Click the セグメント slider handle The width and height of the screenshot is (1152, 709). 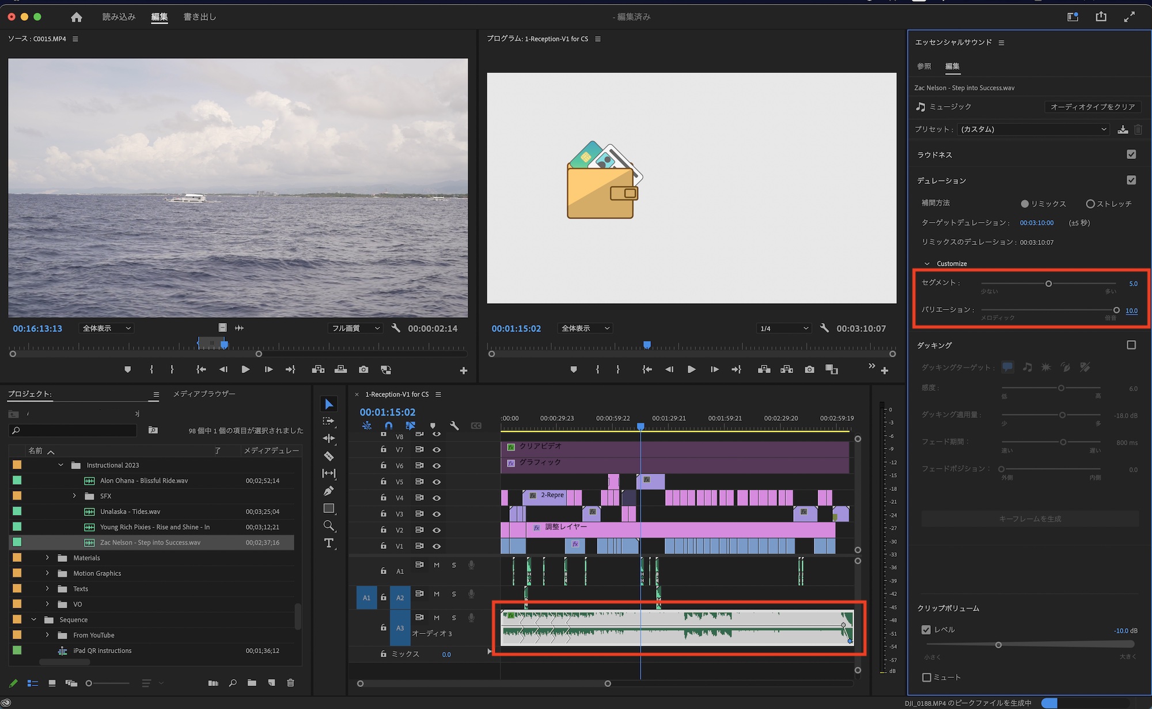pos(1048,284)
